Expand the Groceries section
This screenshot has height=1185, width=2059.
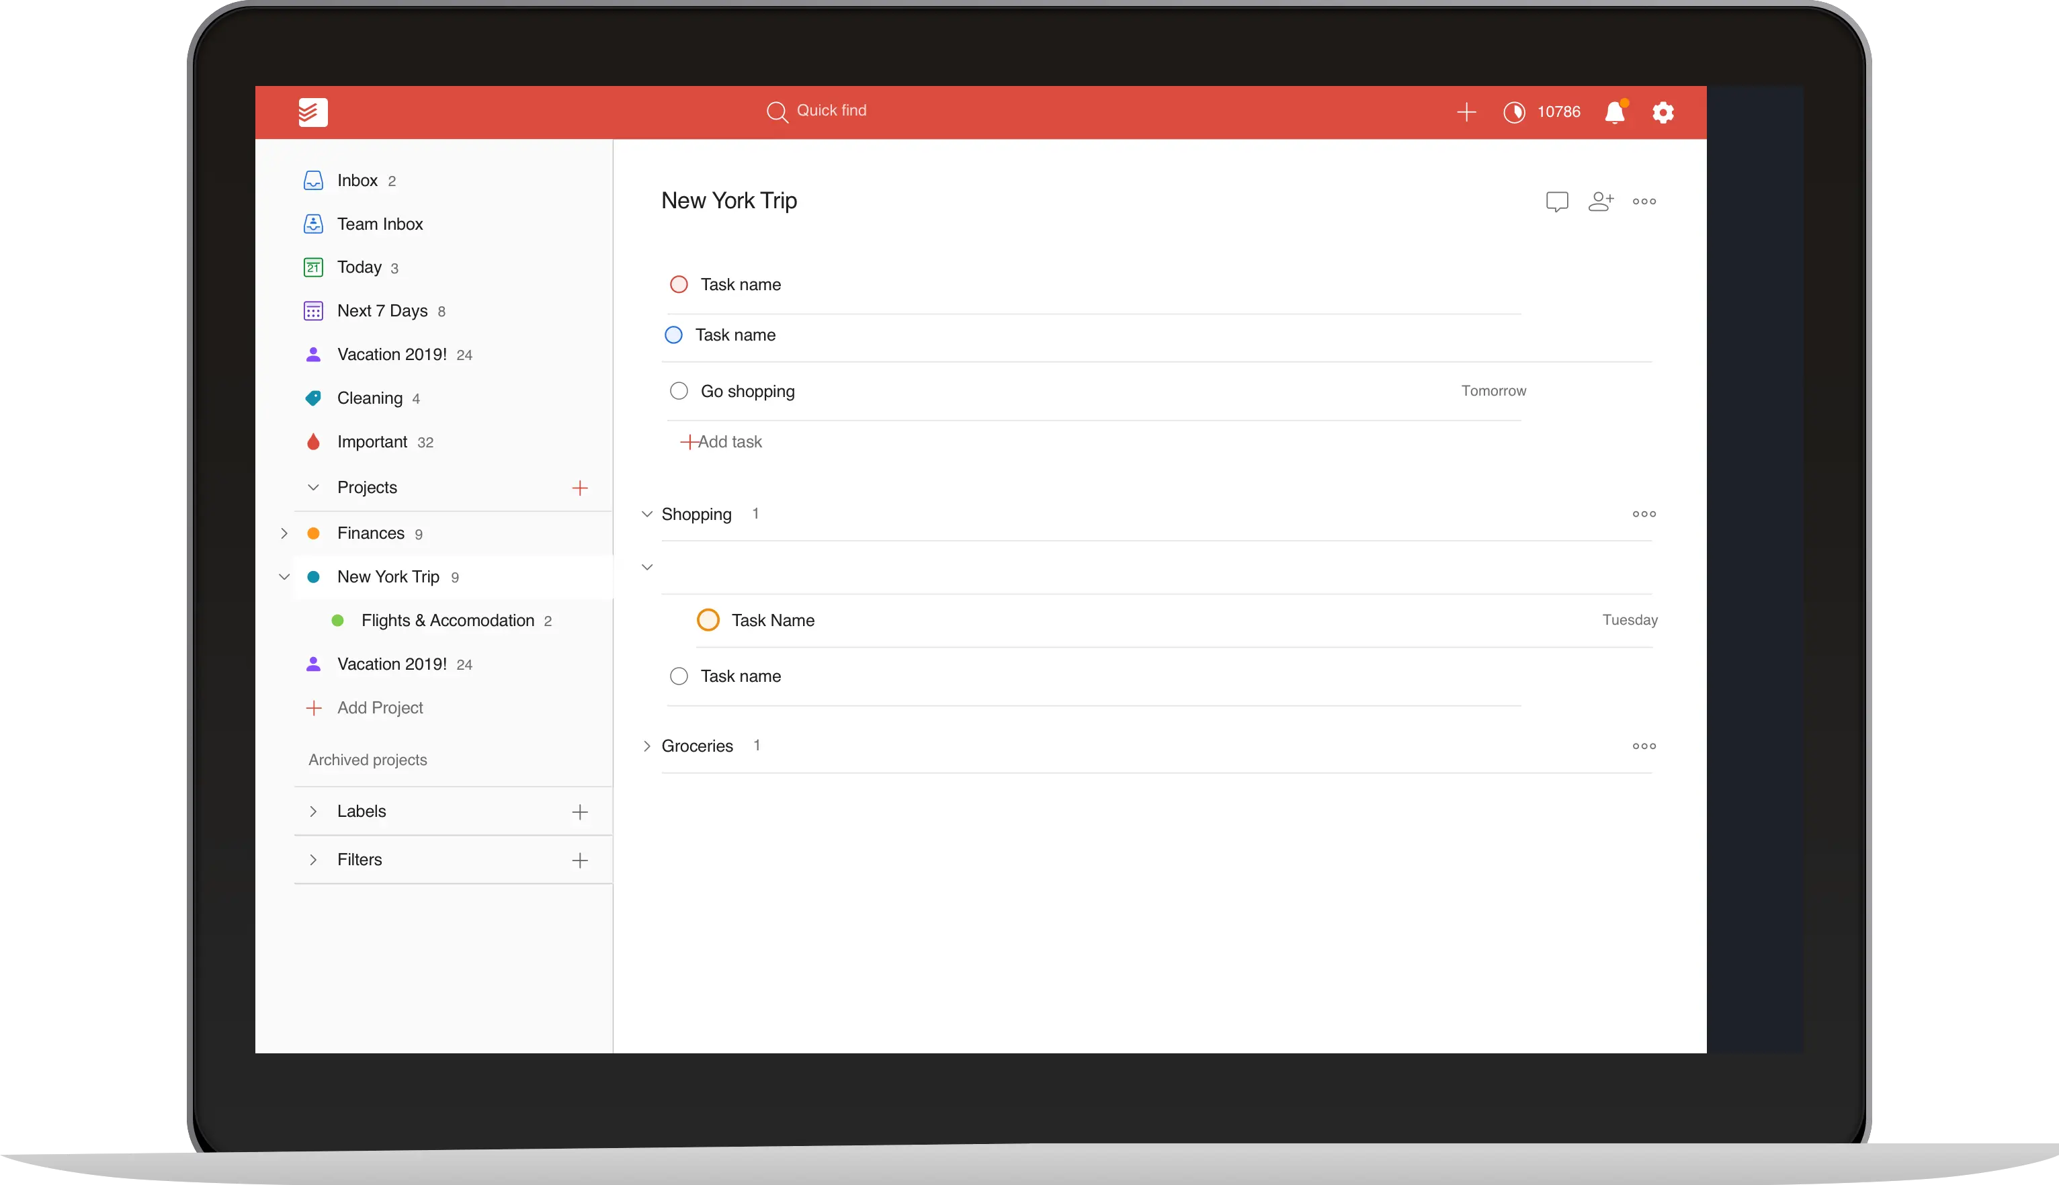click(646, 746)
